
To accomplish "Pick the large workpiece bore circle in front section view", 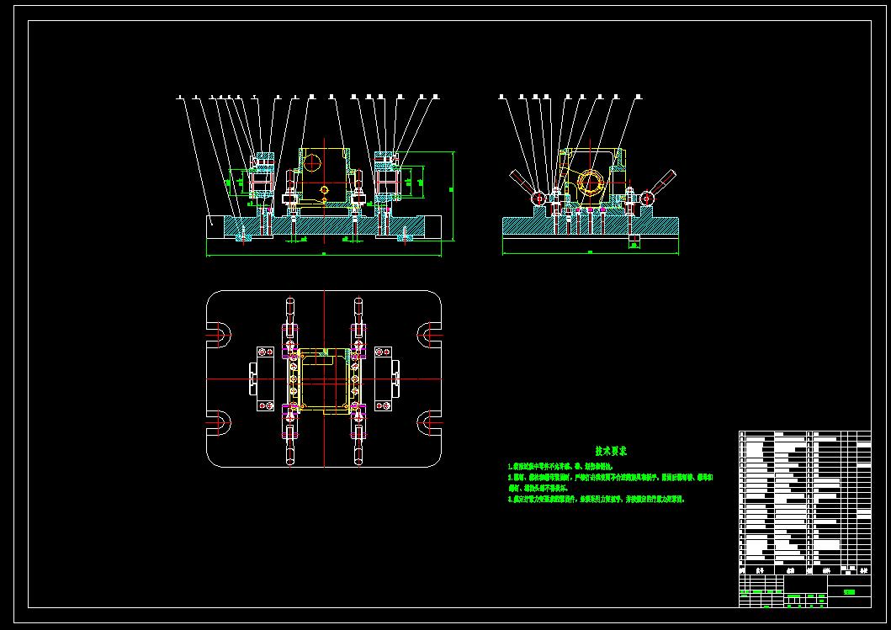I will [312, 163].
